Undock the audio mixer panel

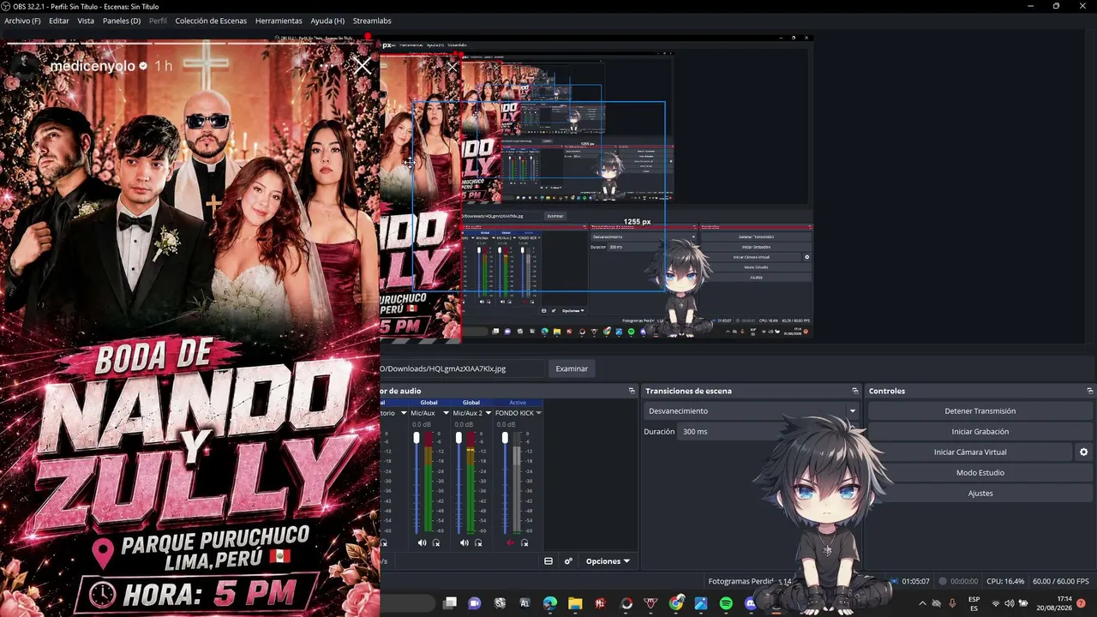(x=632, y=391)
